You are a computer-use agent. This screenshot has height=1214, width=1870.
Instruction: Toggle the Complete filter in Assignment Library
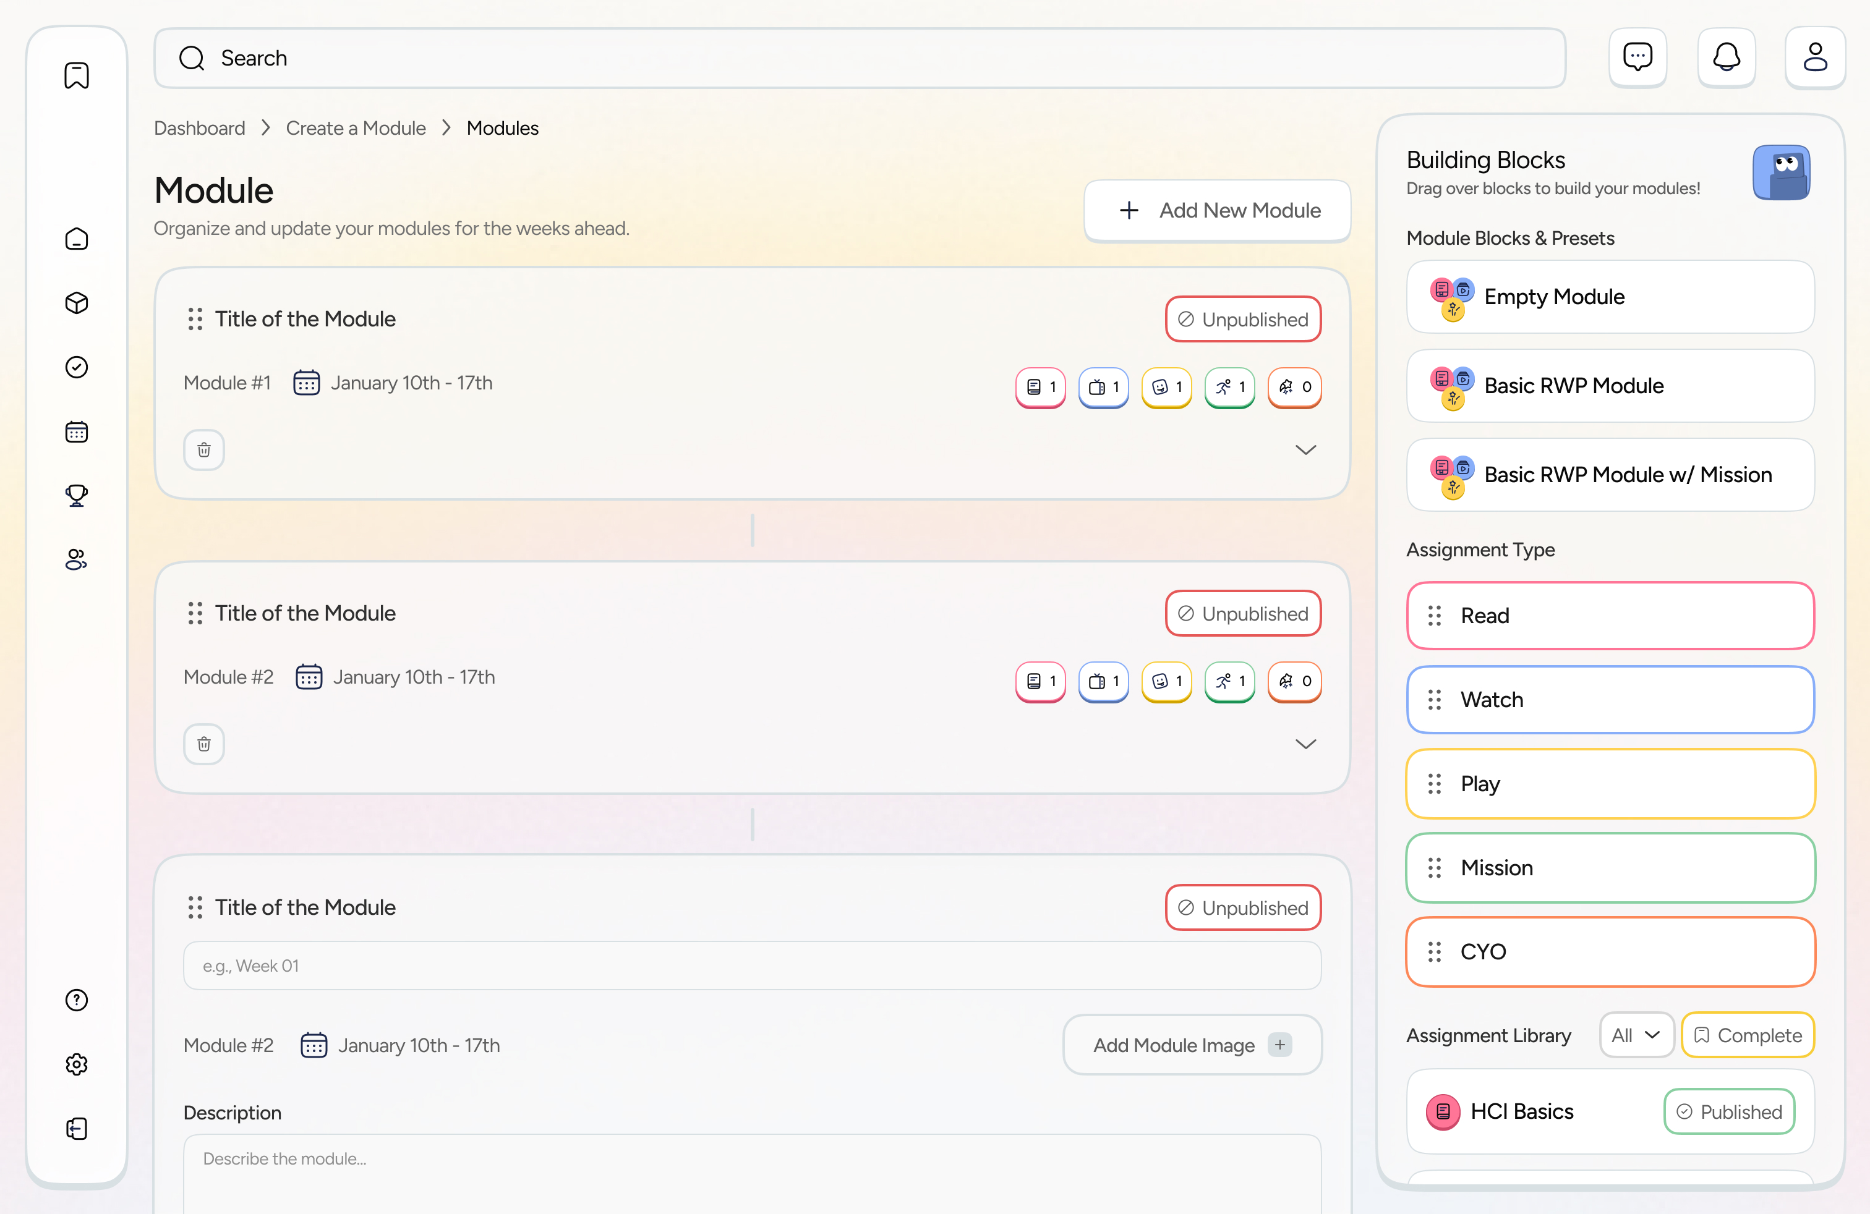pyautogui.click(x=1748, y=1035)
